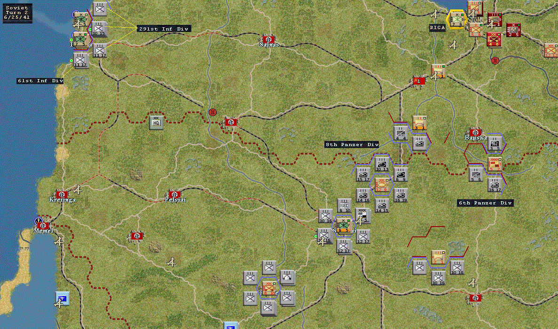Choose the 11-17 counter linked to 61st Inf Div

click(x=80, y=60)
